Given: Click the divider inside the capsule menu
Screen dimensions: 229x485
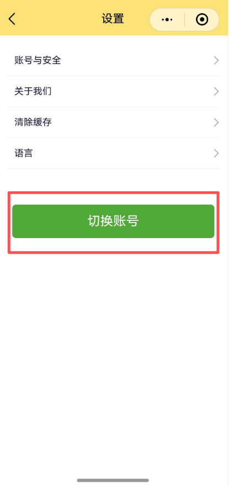Looking at the screenshot, I should [x=184, y=19].
